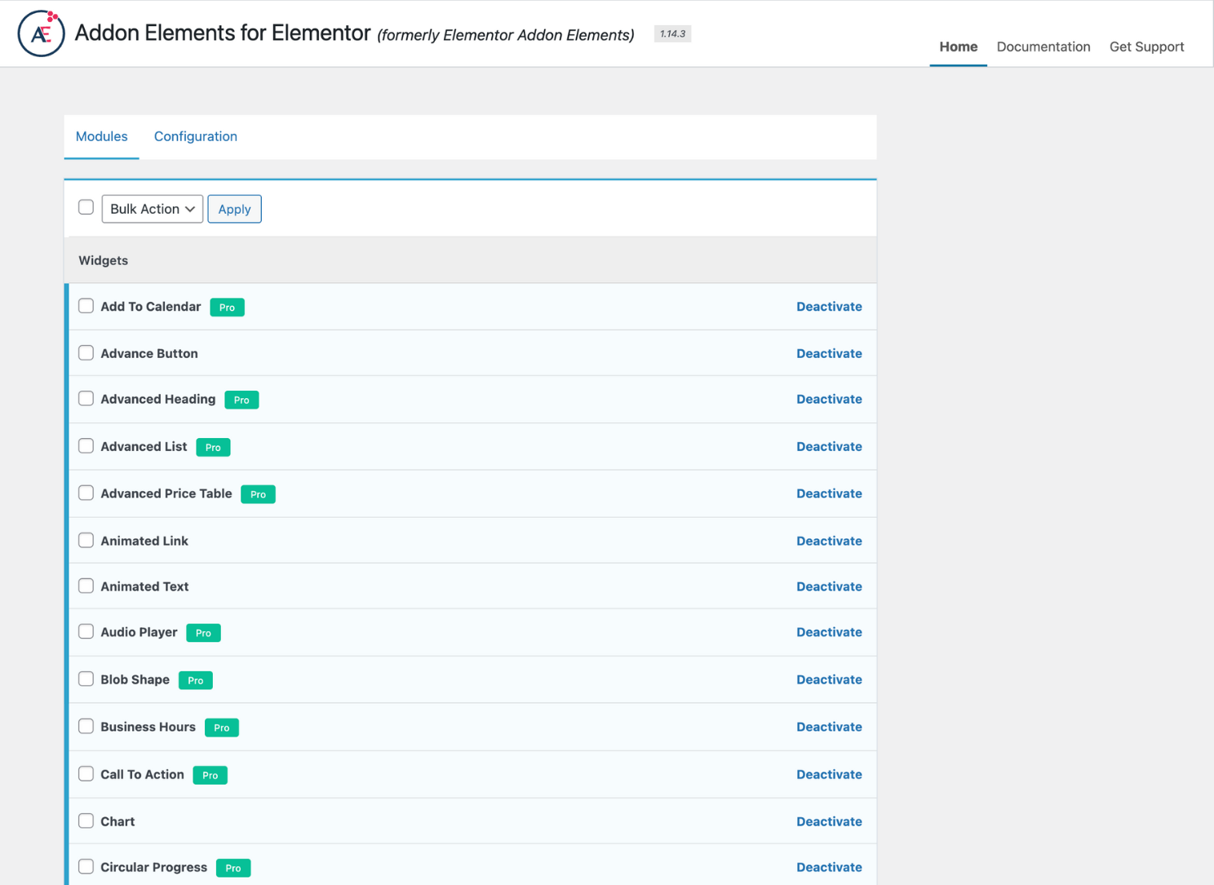This screenshot has height=885, width=1214.
Task: Open Documentation in the top navigation
Action: click(1043, 46)
